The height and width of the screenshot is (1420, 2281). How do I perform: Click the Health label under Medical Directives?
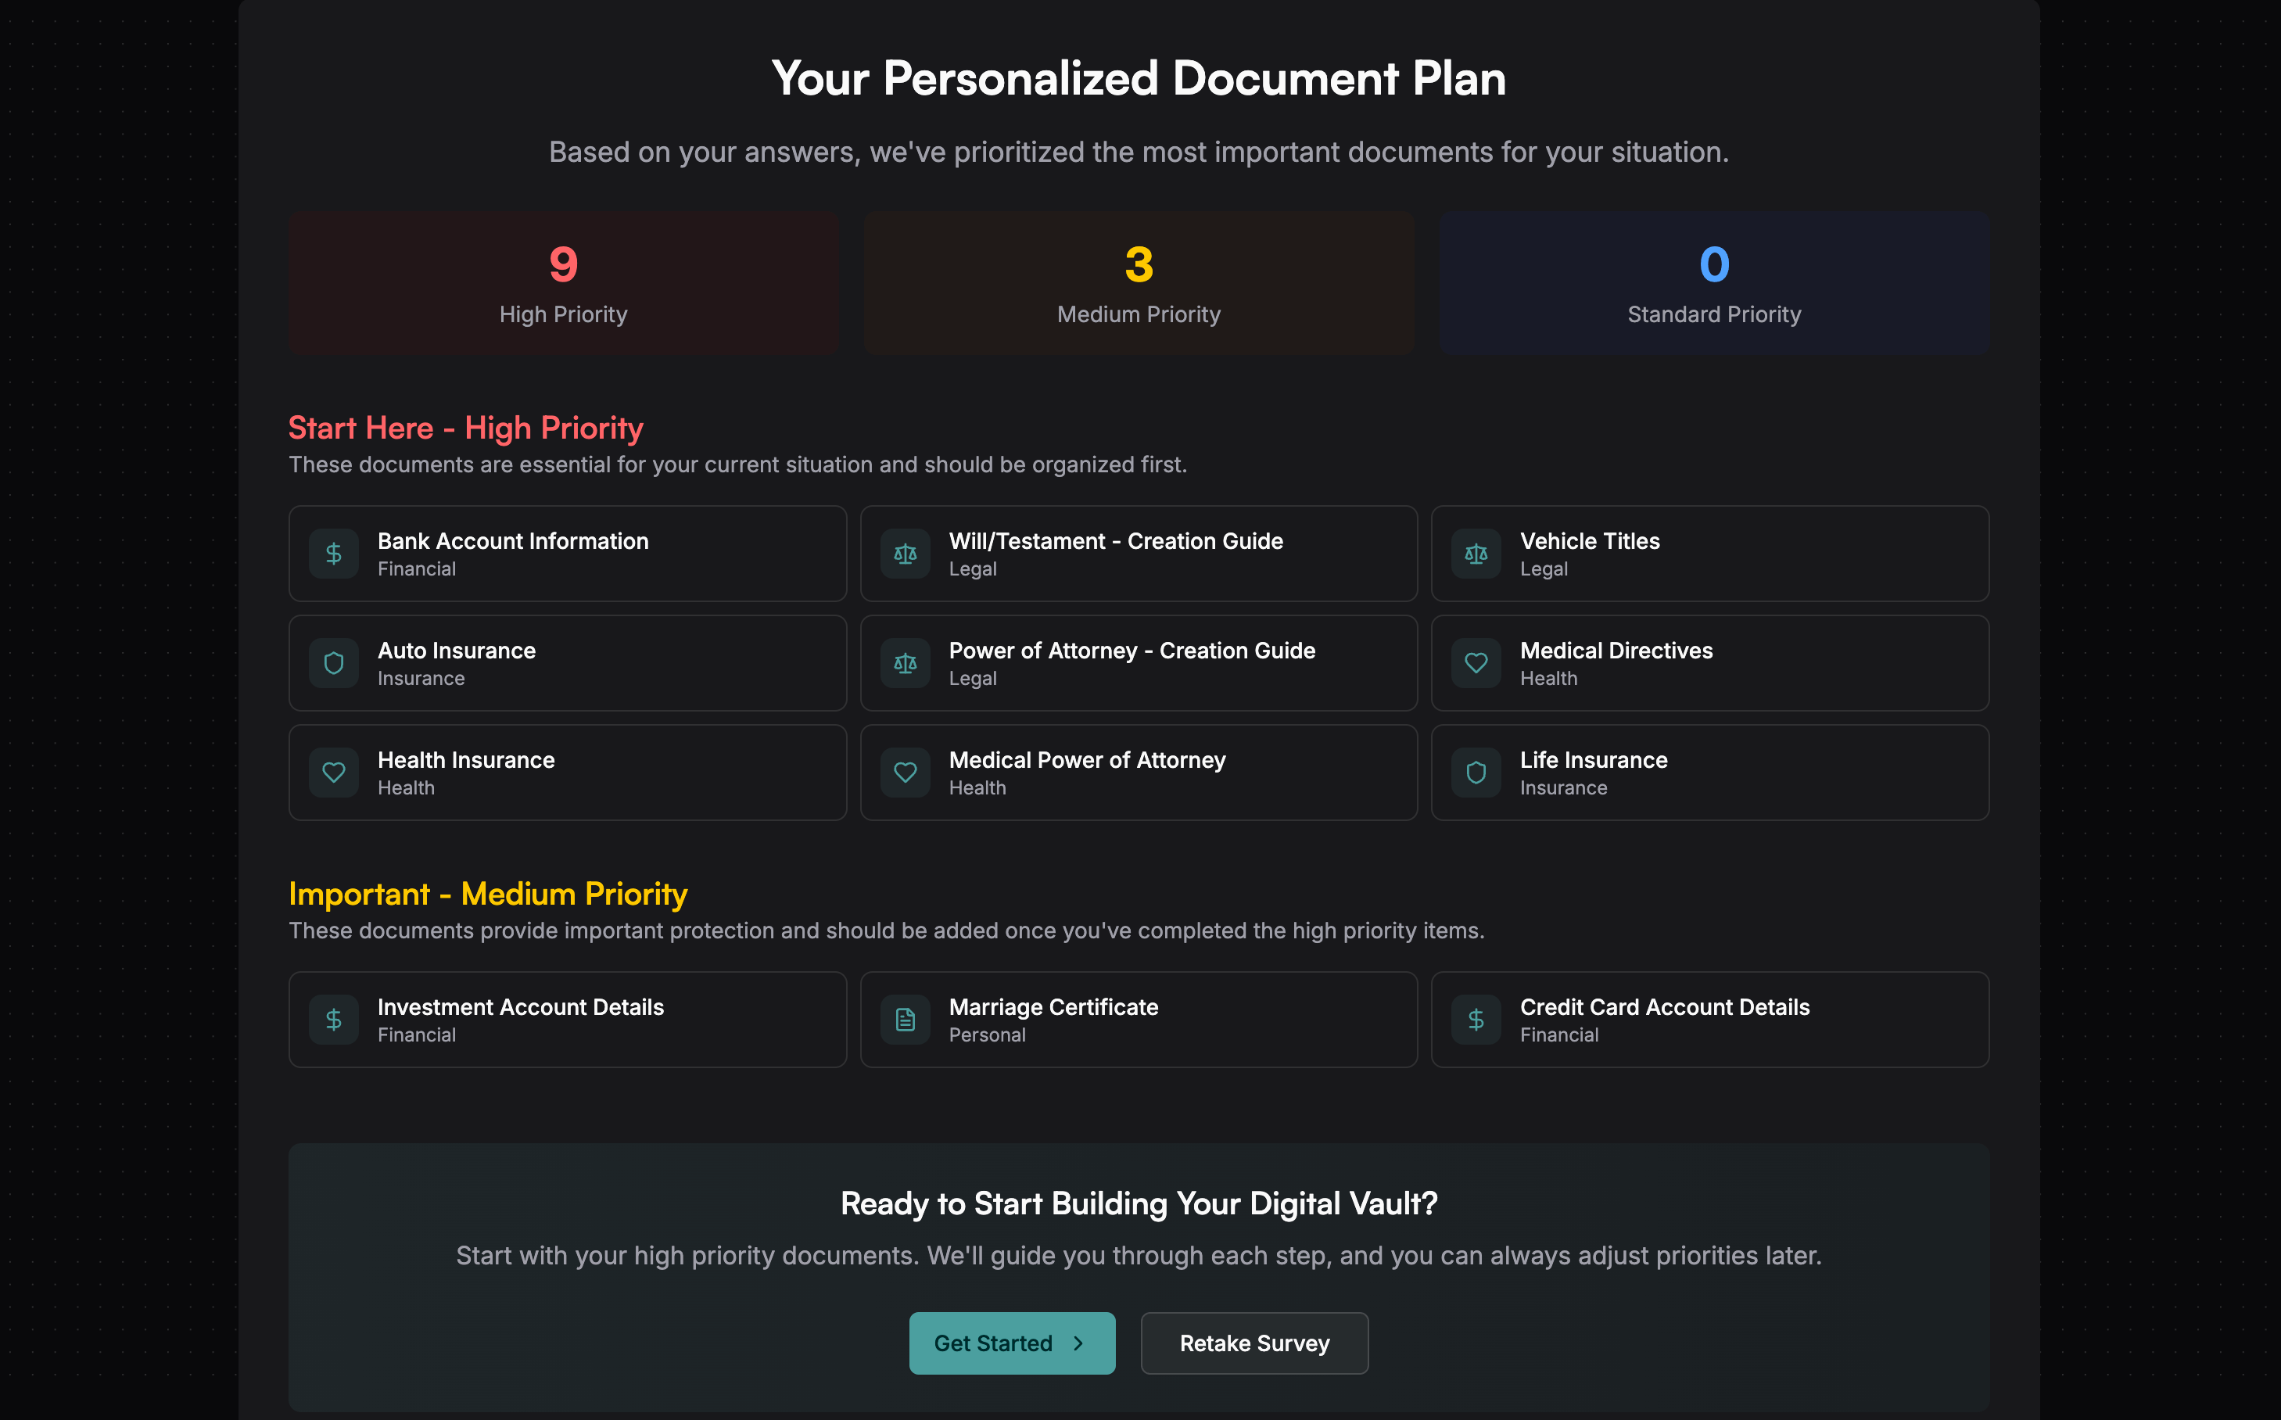point(1548,678)
